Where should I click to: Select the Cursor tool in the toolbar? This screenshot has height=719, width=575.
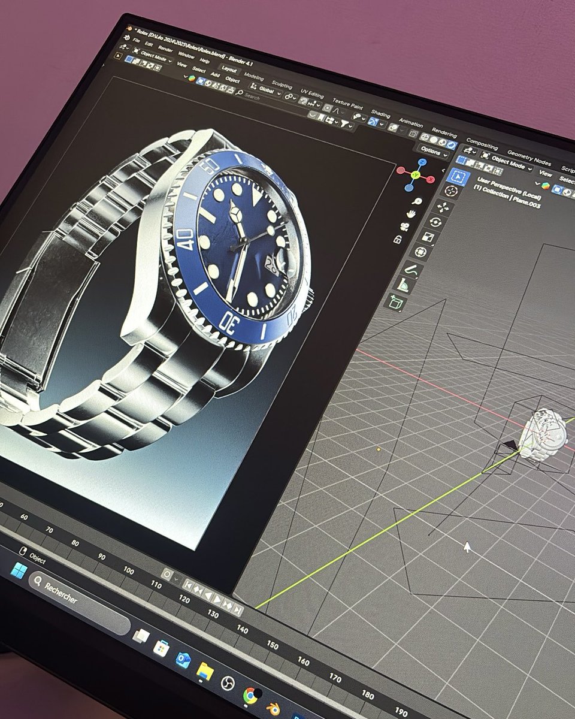452,191
